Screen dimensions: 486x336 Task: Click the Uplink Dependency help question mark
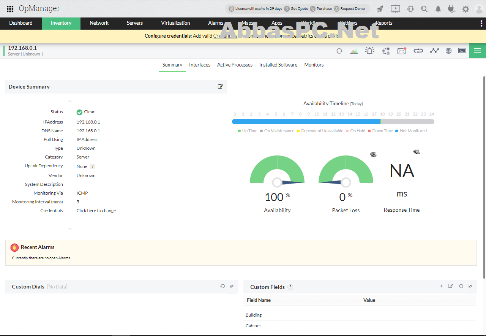pos(92,166)
